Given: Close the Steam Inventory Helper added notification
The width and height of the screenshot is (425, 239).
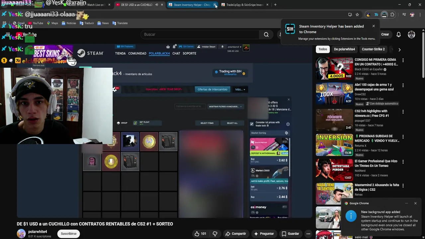Looking at the screenshot, I should coord(374,26).
